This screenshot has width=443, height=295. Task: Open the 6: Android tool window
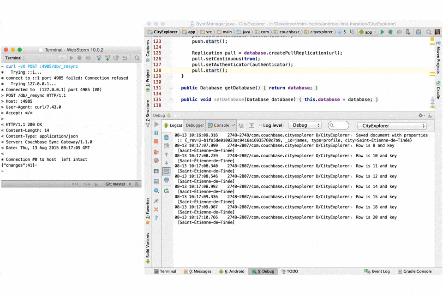click(x=231, y=271)
